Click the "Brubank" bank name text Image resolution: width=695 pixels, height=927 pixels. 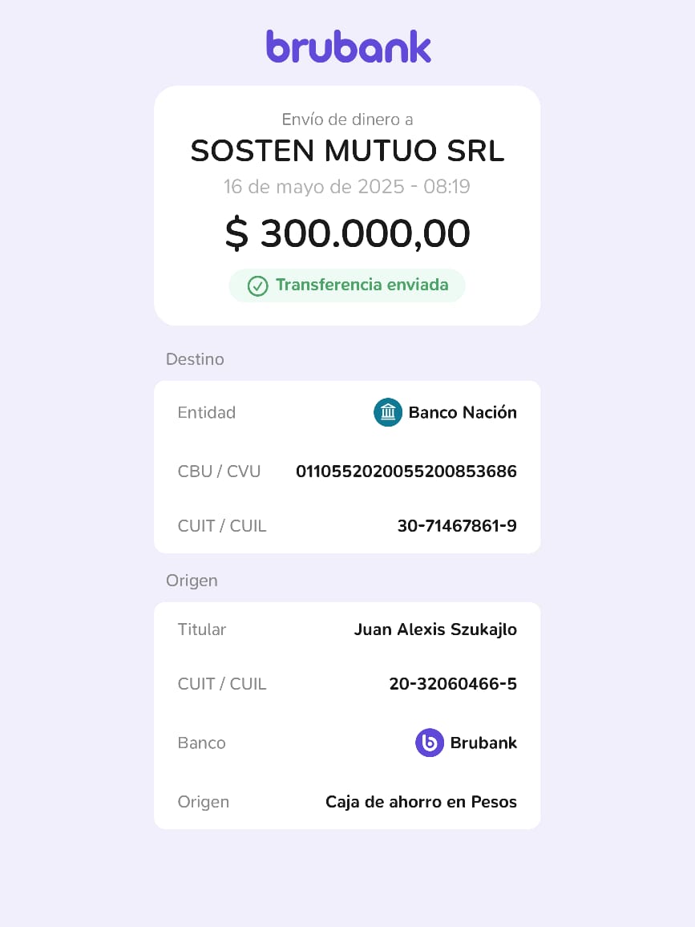click(x=483, y=743)
